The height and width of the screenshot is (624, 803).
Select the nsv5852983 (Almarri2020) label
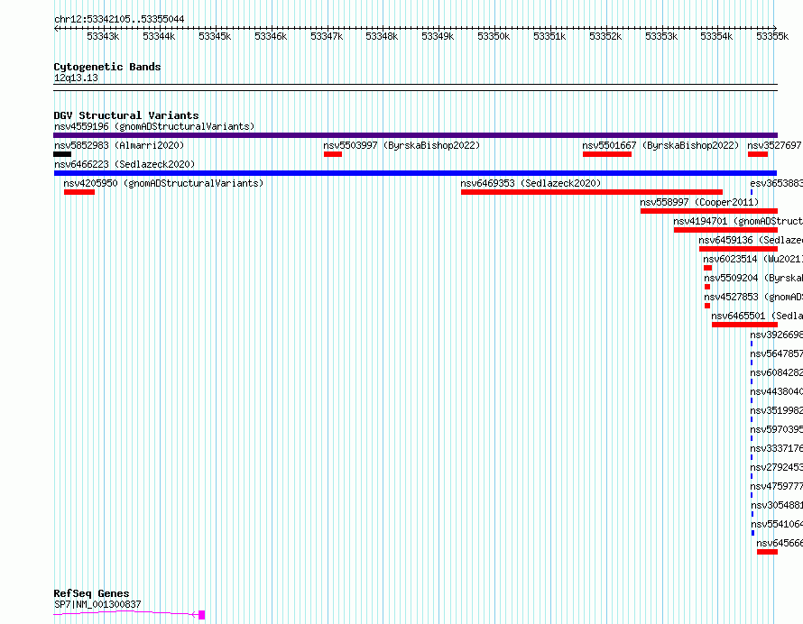click(119, 145)
